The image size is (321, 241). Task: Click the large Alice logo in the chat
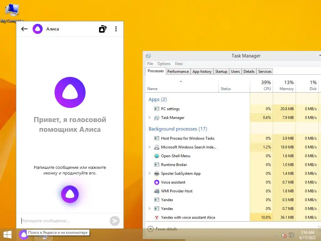[x=70, y=93]
